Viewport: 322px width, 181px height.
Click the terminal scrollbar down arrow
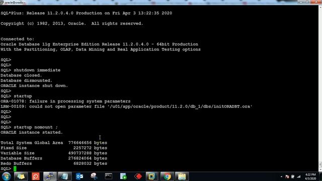pyautogui.click(x=320, y=170)
